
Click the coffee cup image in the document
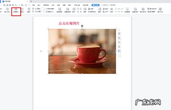(x=82, y=51)
